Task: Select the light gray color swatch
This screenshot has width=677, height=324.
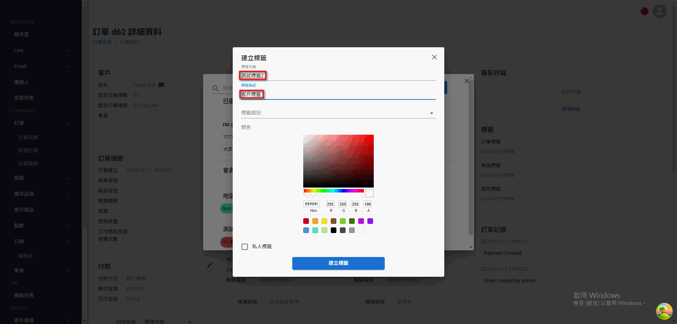Action: pos(352,230)
